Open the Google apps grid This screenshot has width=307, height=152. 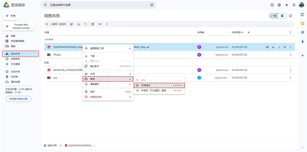[294, 5]
